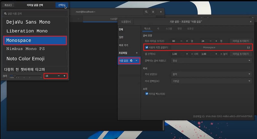Select 바로 가기 in preferences sidebar

point(124,45)
